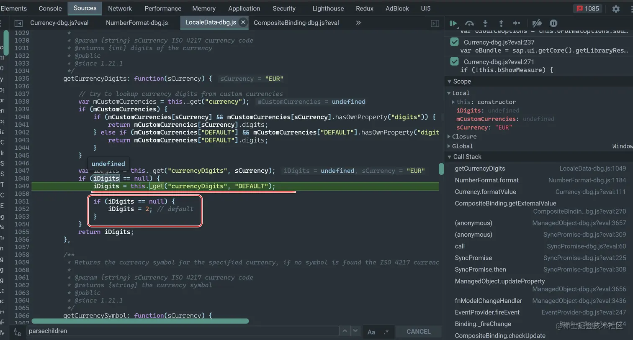
Task: Switch to the Performance tab
Action: click(163, 8)
